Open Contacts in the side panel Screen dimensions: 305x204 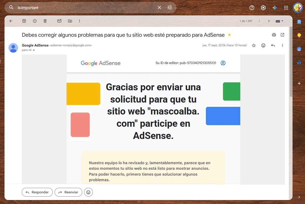tap(299, 62)
